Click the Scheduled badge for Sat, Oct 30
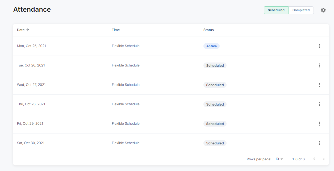The image size is (334, 171). [215, 143]
